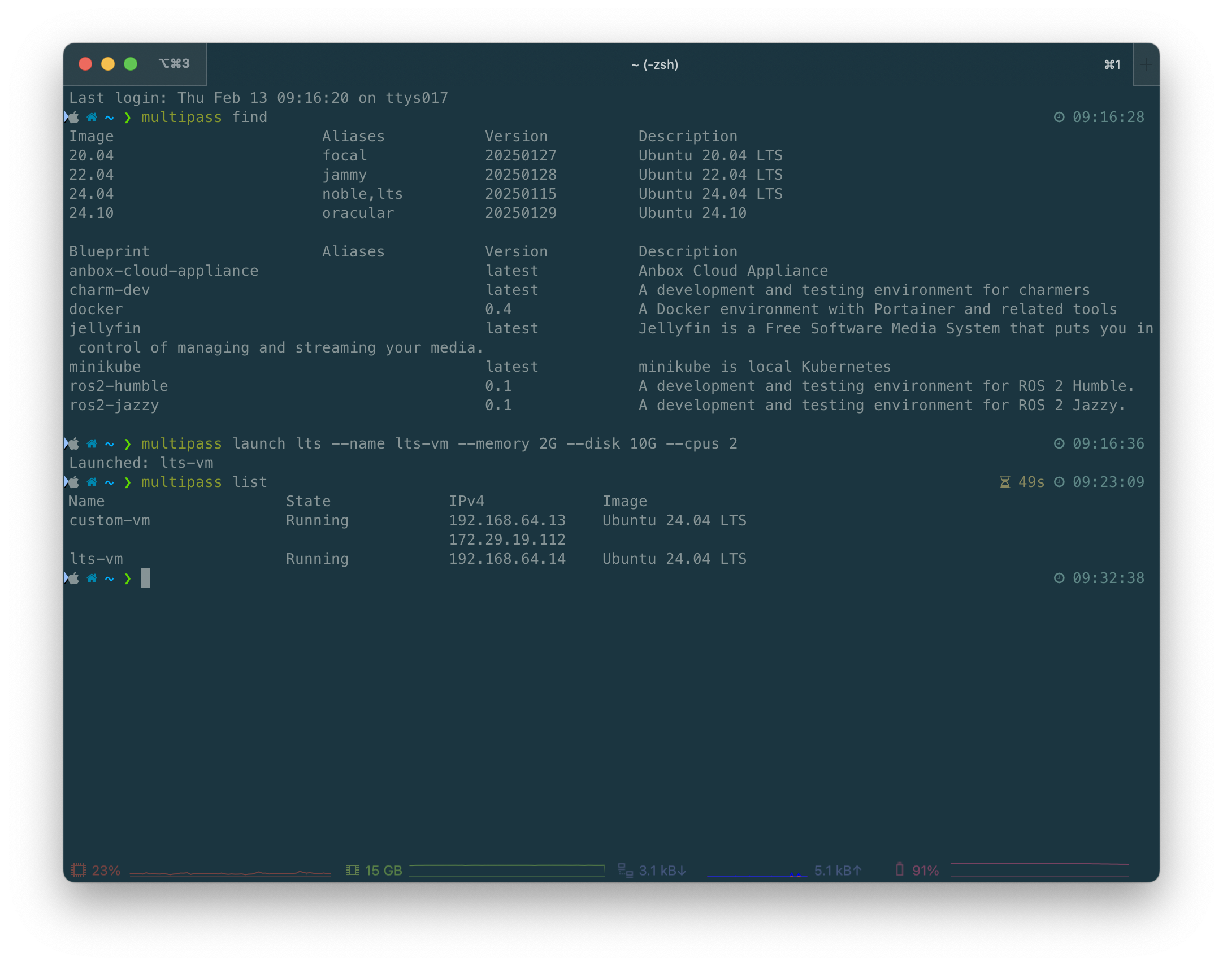Click the 'jellyfin' blueprint name
This screenshot has height=966, width=1223.
[x=105, y=329]
